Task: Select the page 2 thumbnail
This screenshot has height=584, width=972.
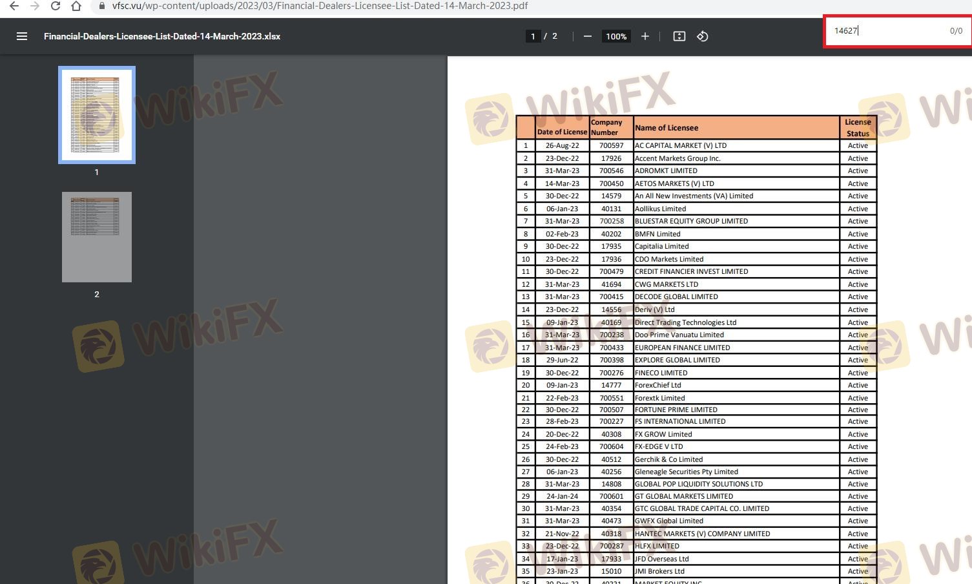Action: (x=97, y=237)
